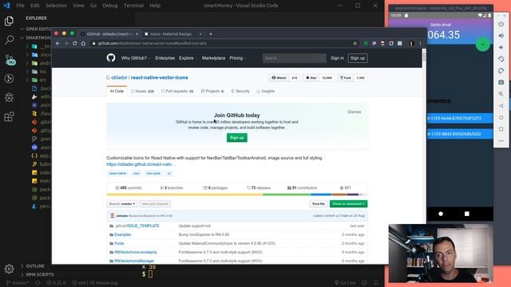Image resolution: width=511 pixels, height=287 pixels.
Task: Tap the green add button in the app
Action: 482,45
